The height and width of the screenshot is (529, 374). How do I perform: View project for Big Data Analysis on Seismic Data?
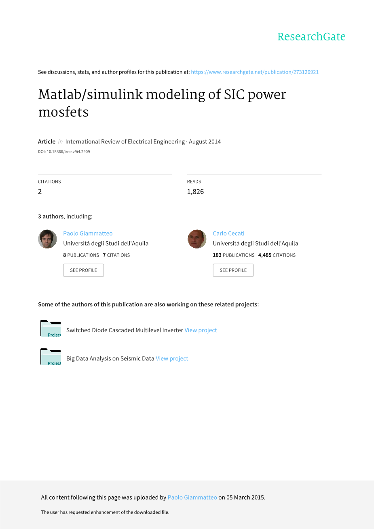[x=172, y=358]
